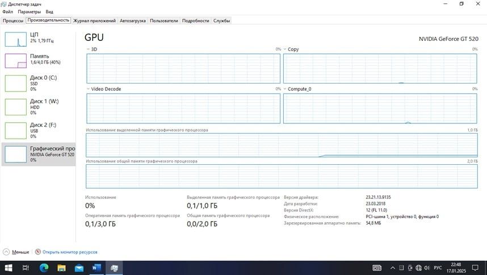The width and height of the screenshot is (487, 275).
Task: Open the Copy engine graph dropdown
Action: click(x=285, y=49)
